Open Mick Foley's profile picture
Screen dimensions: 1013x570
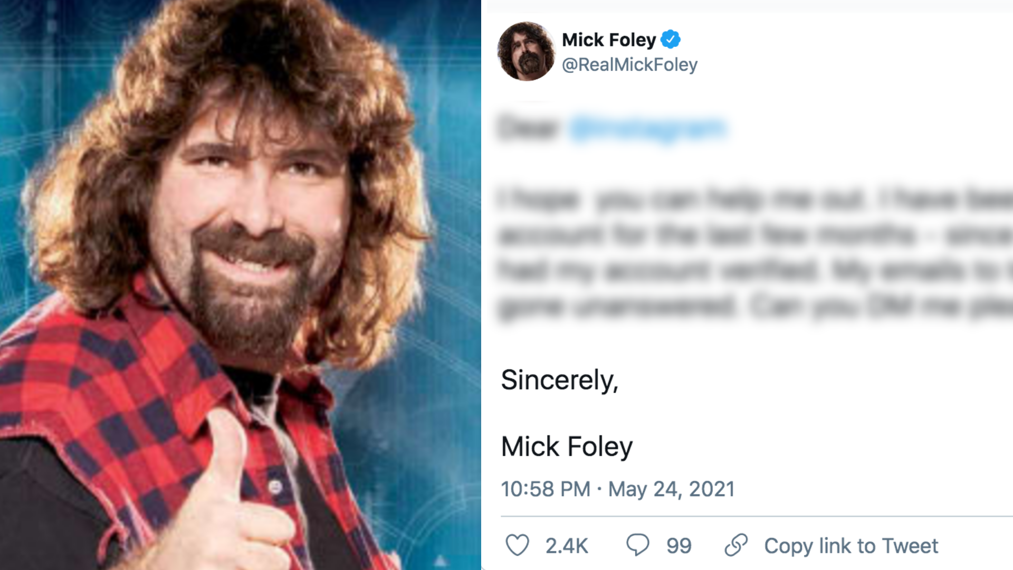point(527,52)
